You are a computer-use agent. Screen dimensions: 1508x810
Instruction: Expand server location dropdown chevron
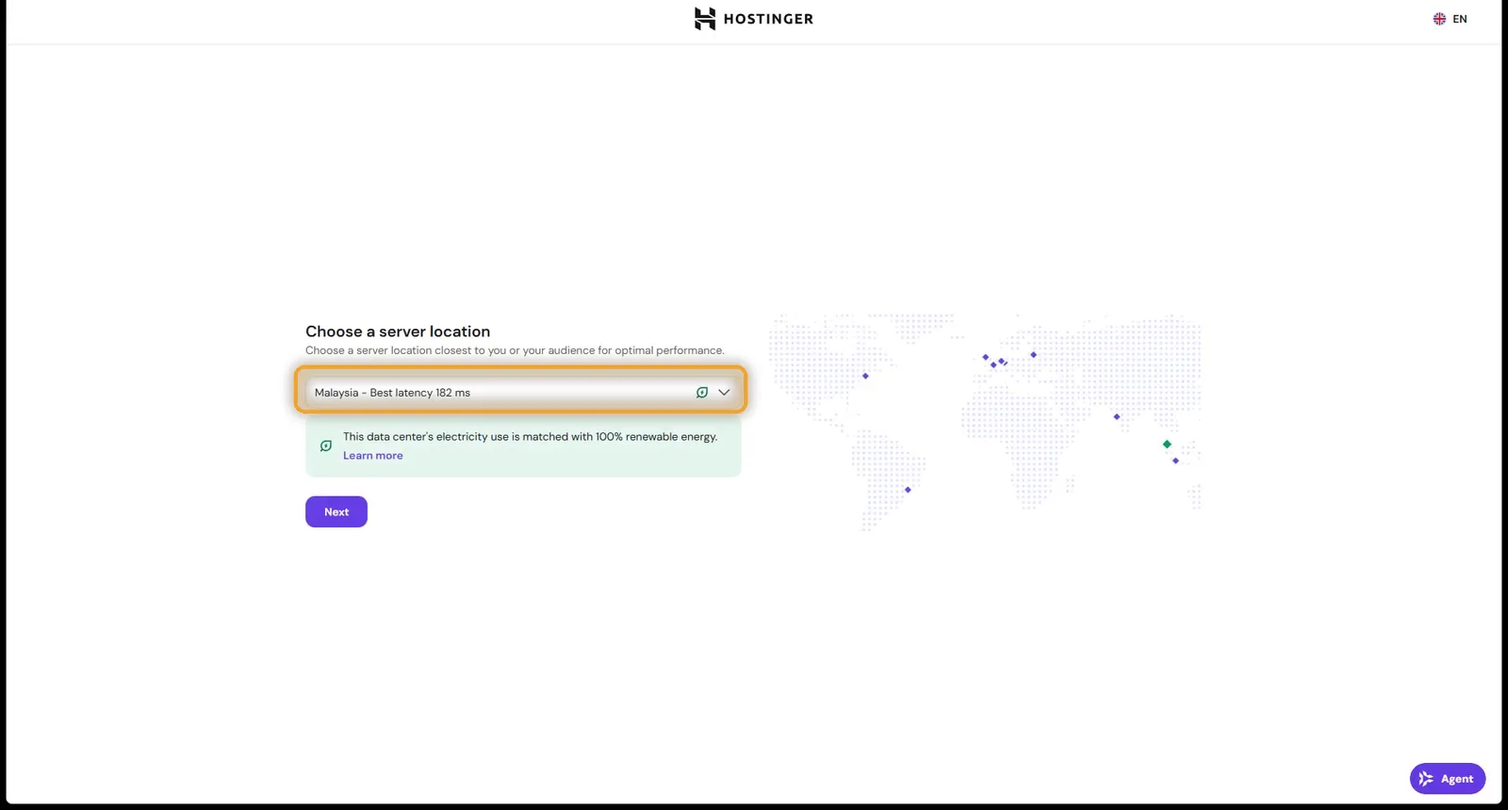(724, 392)
